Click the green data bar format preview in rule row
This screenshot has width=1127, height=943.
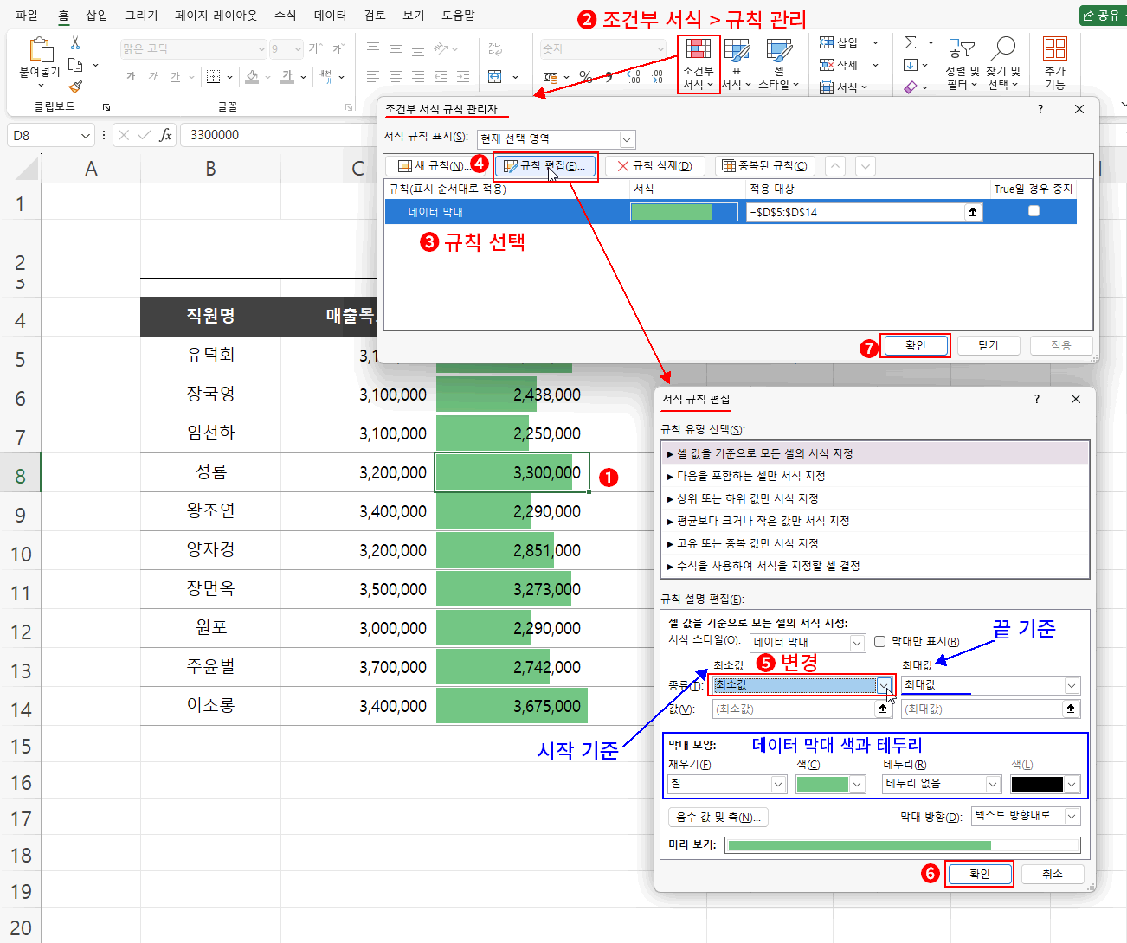[x=684, y=212]
